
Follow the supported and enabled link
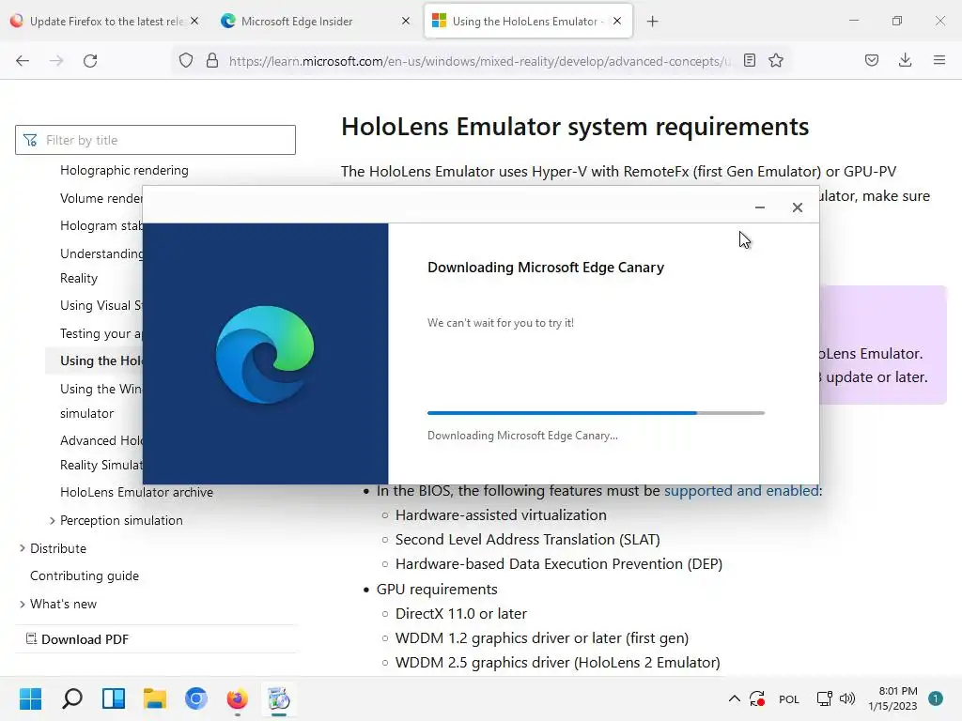click(x=741, y=491)
